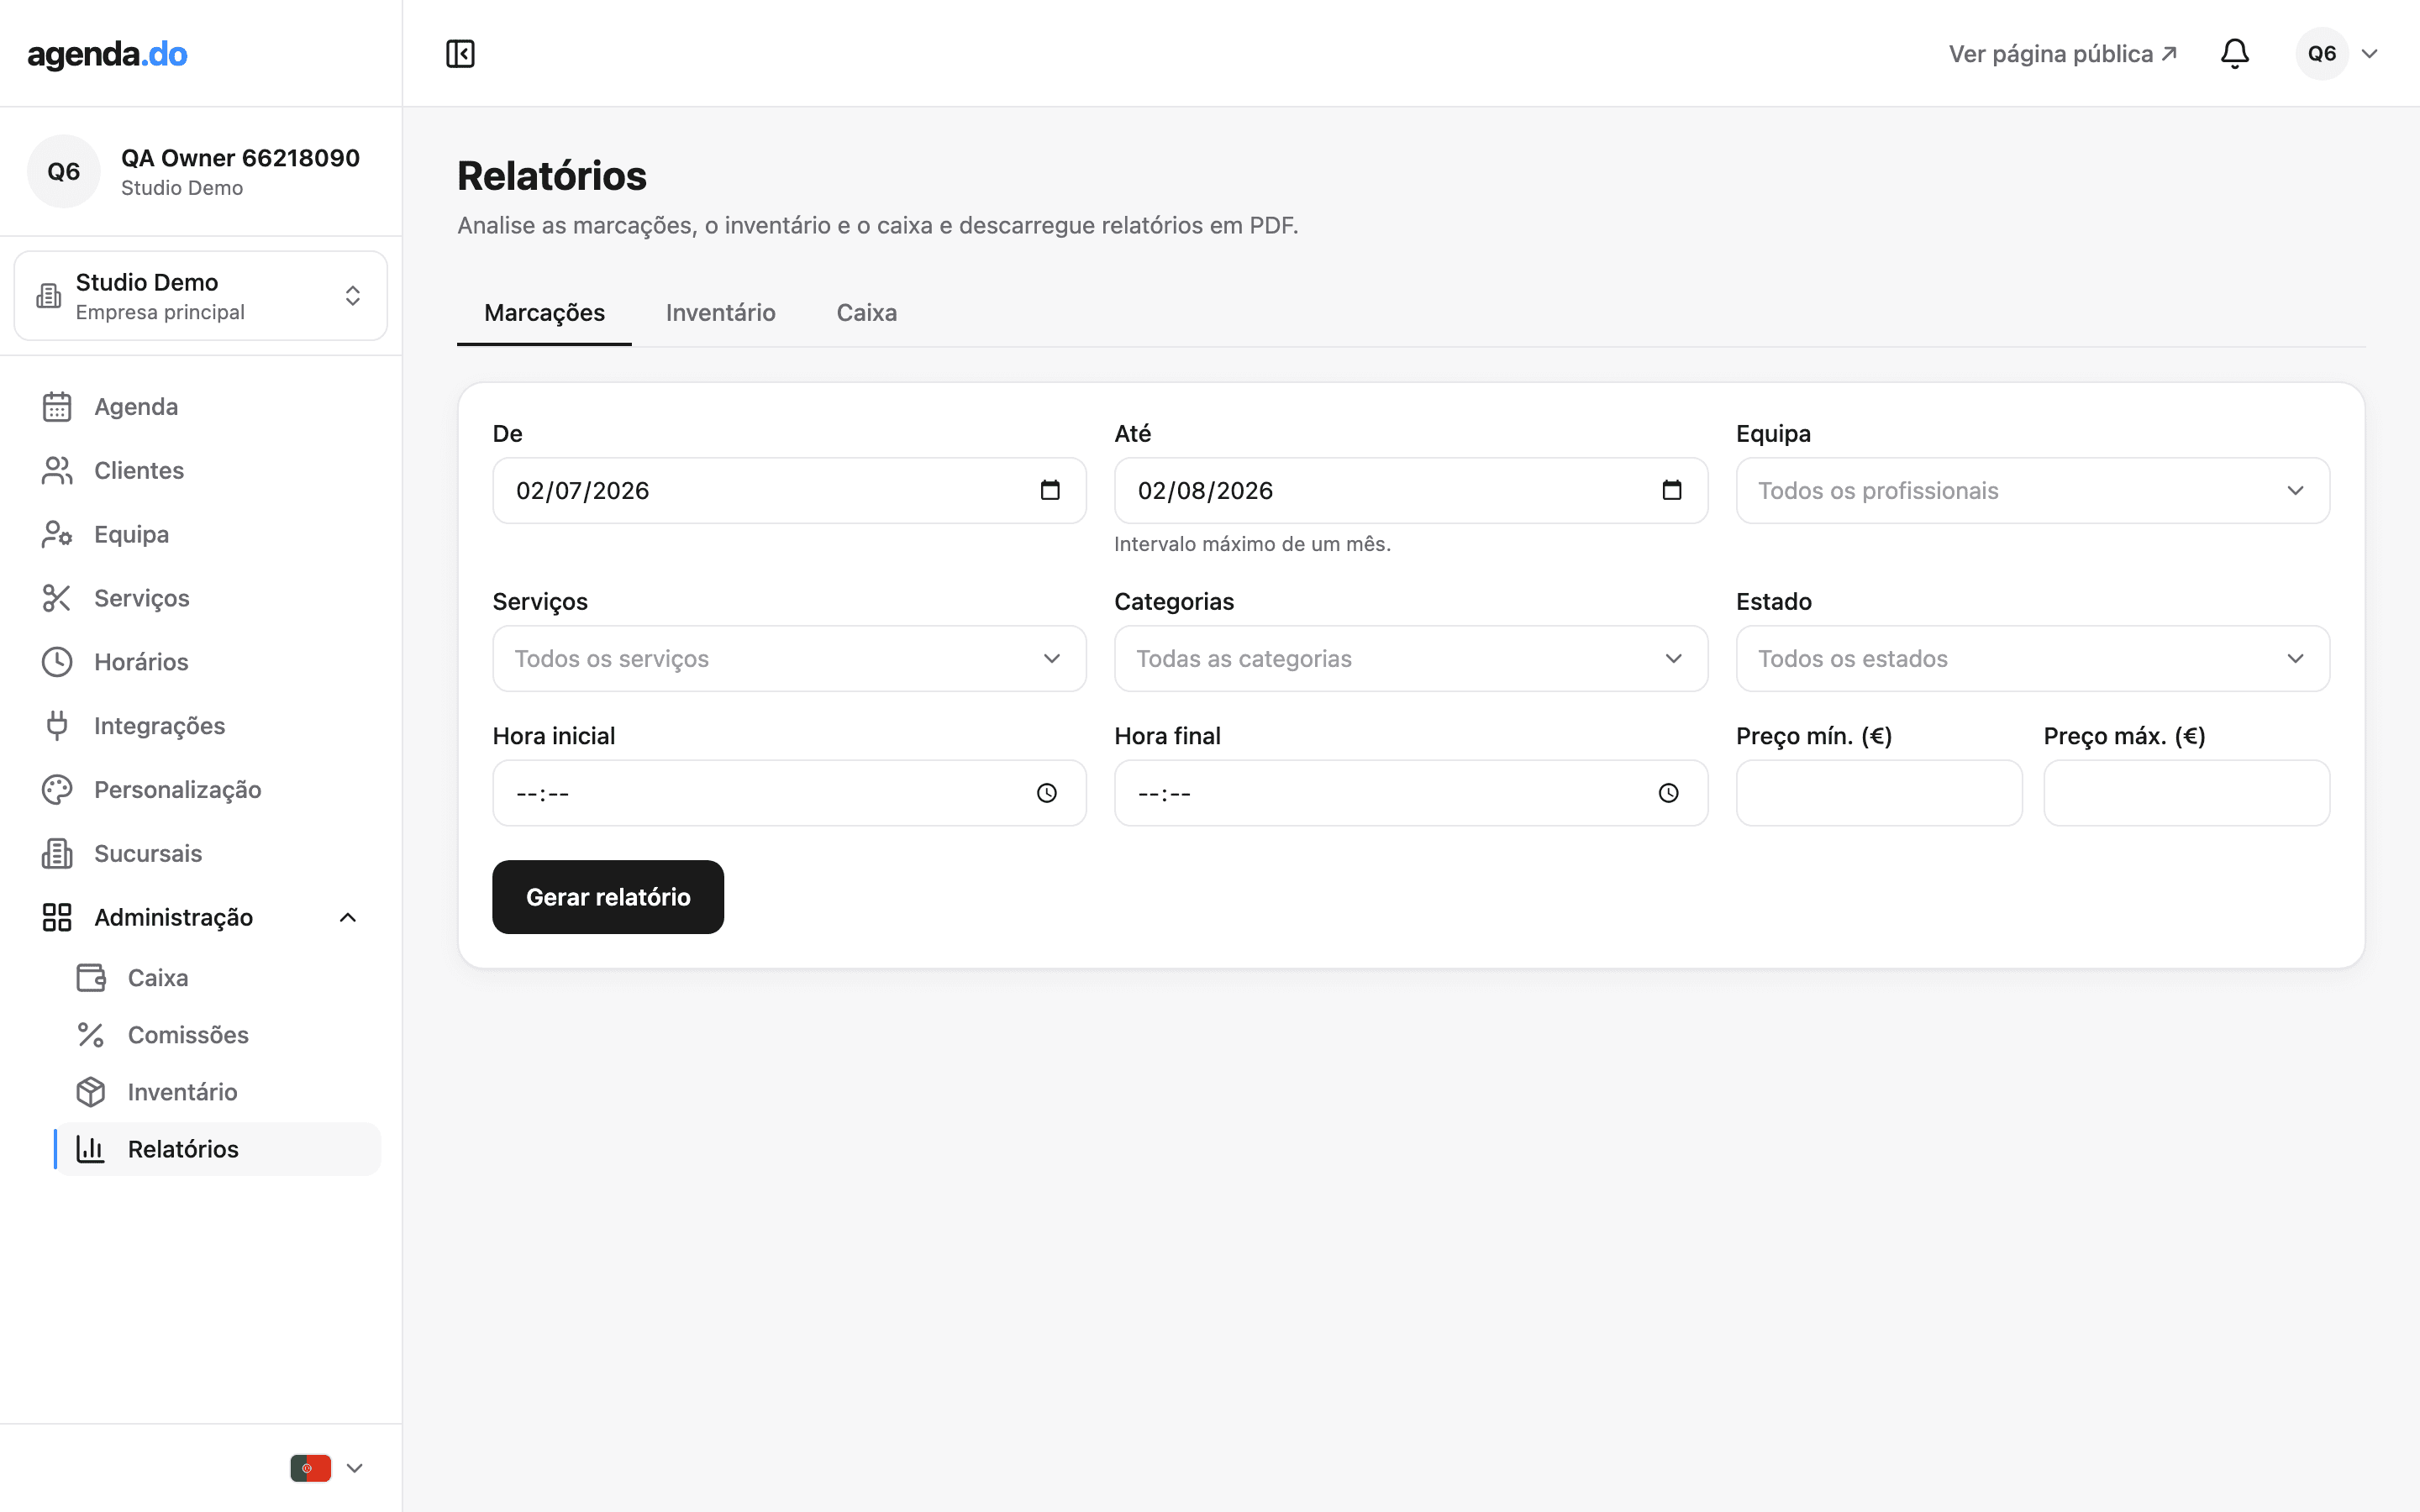Screen dimensions: 2420x1512
Task: Switch to the Inventário tab
Action: pyautogui.click(x=721, y=313)
